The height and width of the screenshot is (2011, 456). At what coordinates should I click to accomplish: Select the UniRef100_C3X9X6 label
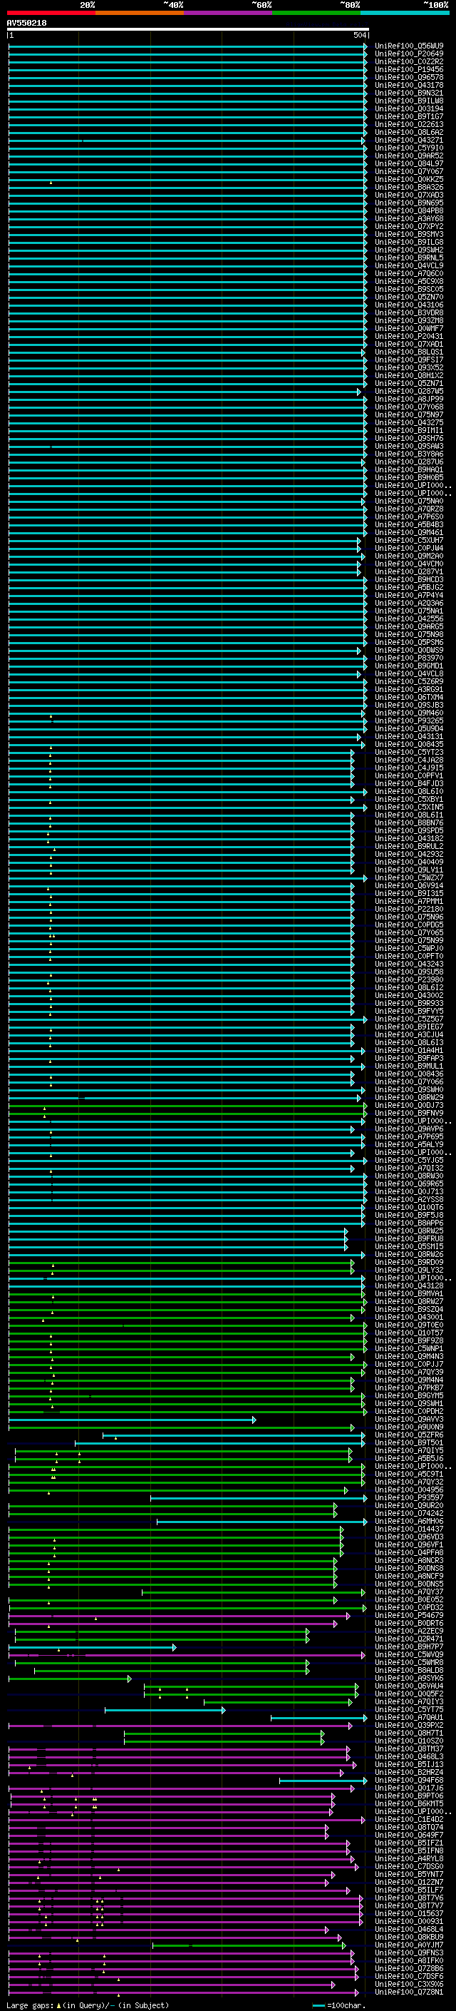click(x=409, y=1985)
